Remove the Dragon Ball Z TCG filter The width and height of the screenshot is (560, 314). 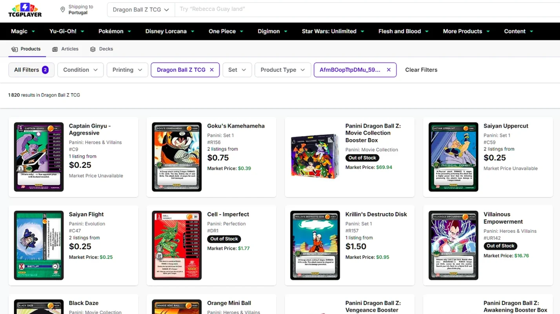point(212,70)
